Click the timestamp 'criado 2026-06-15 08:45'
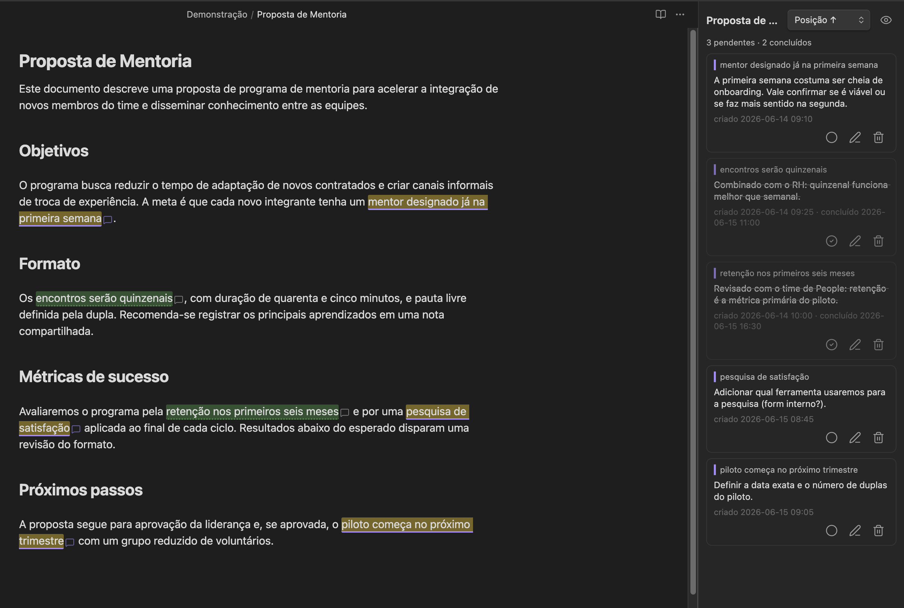 tap(763, 419)
